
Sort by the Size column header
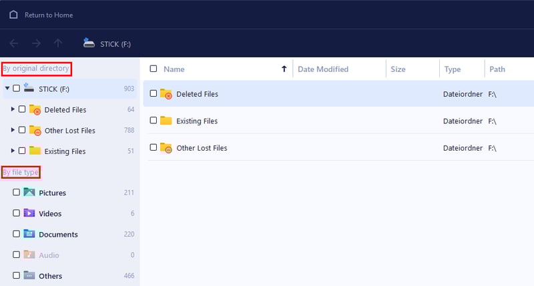398,69
